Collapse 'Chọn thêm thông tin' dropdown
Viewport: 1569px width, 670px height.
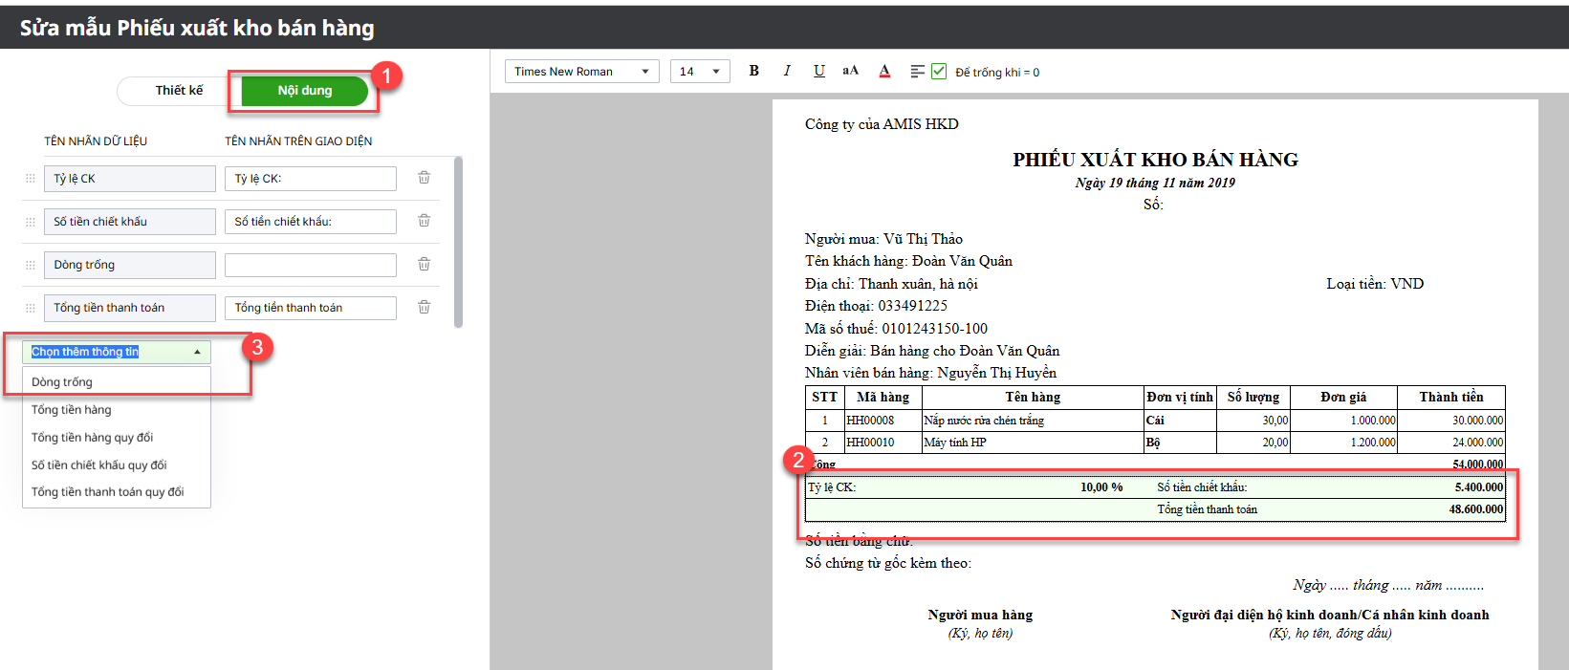click(197, 352)
